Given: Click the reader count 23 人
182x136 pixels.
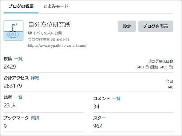Looking at the screenshot, I should 10,105.
